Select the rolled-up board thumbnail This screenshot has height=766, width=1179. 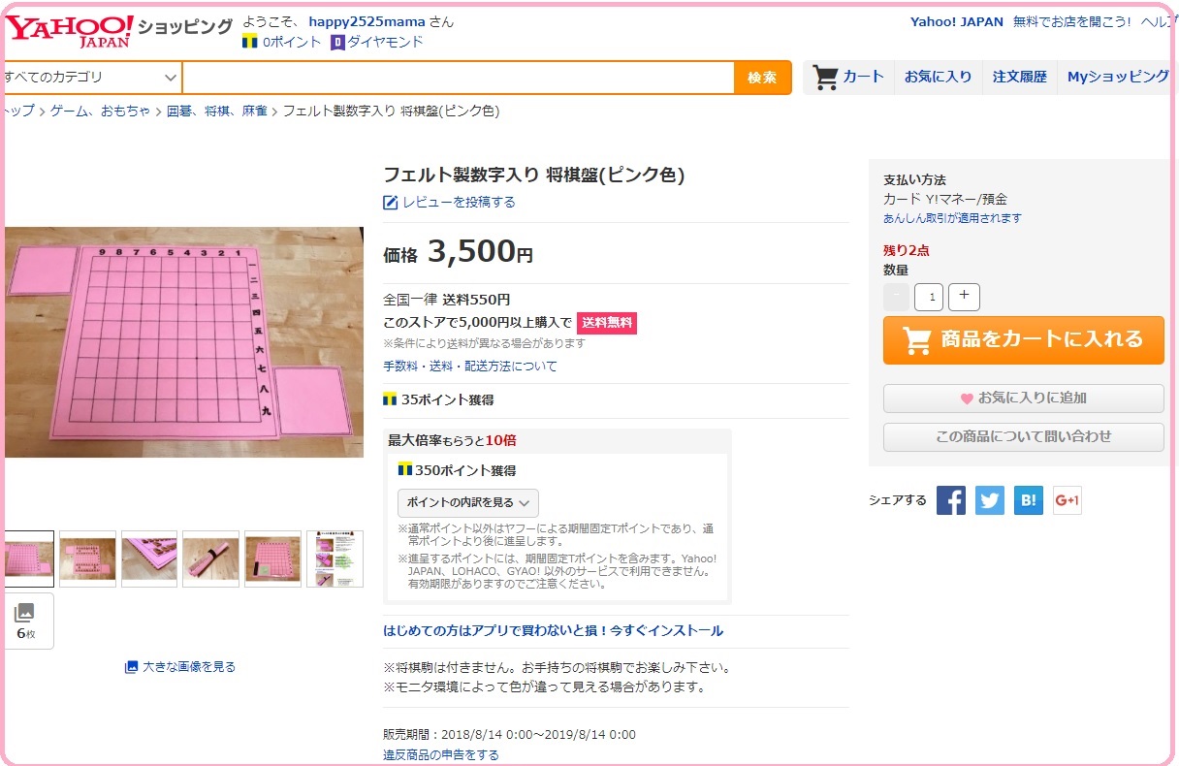pos(210,559)
